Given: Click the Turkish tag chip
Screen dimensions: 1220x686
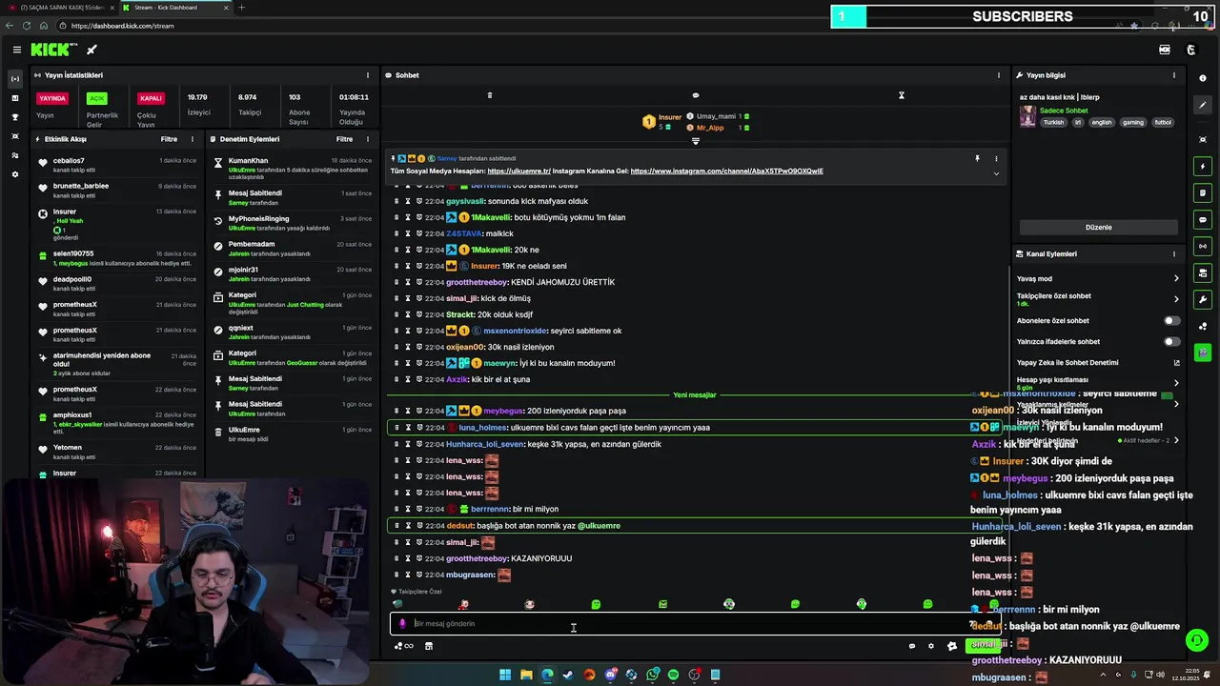Looking at the screenshot, I should tap(1053, 123).
